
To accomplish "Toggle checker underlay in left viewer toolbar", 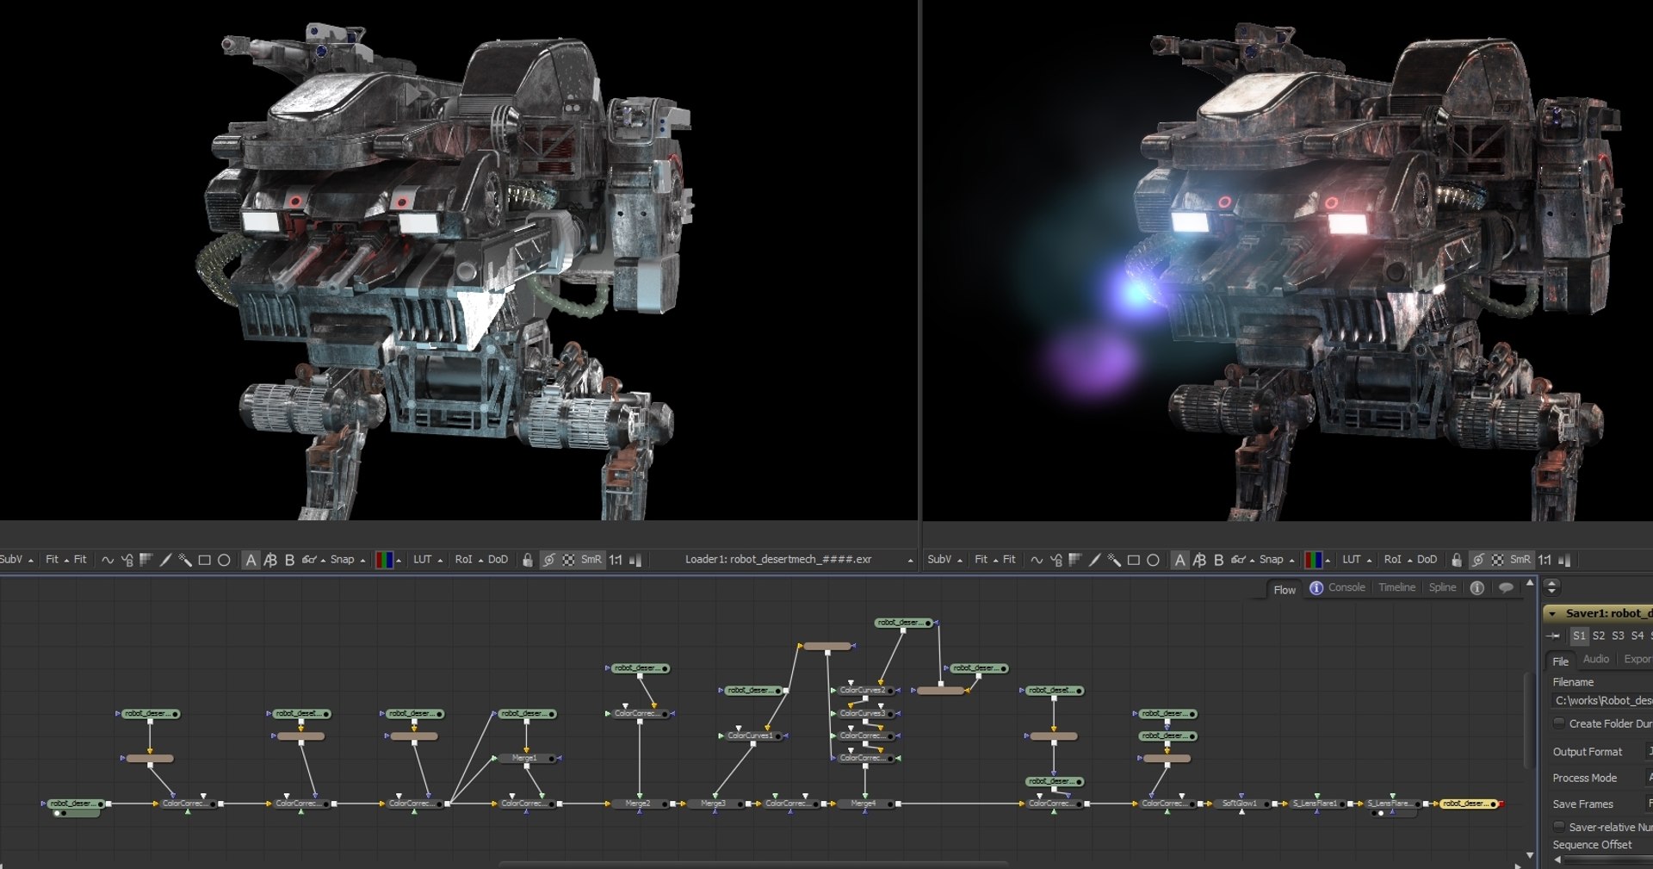I will (569, 560).
